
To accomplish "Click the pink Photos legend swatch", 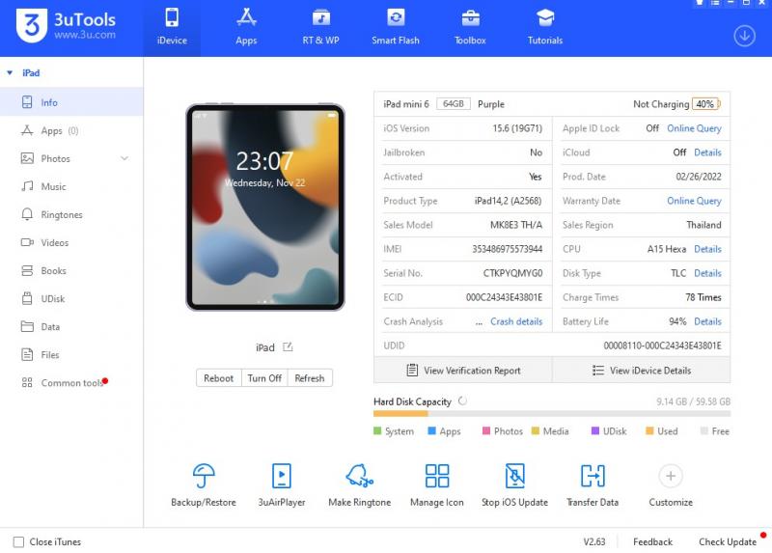I will pos(486,430).
